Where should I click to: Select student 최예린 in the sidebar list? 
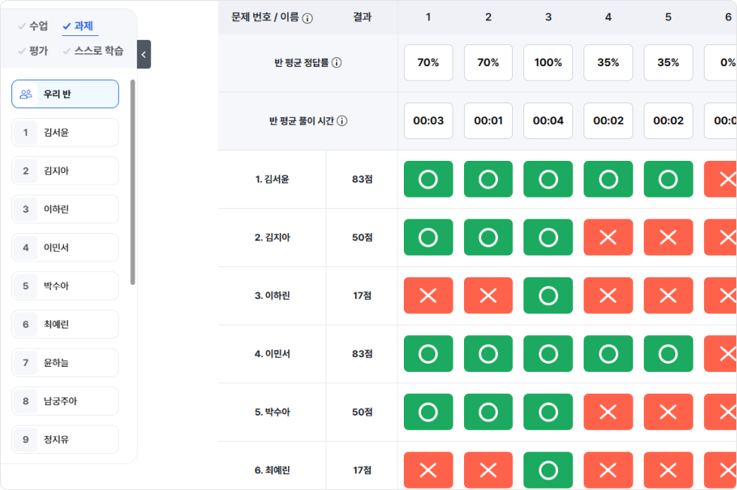tap(65, 324)
